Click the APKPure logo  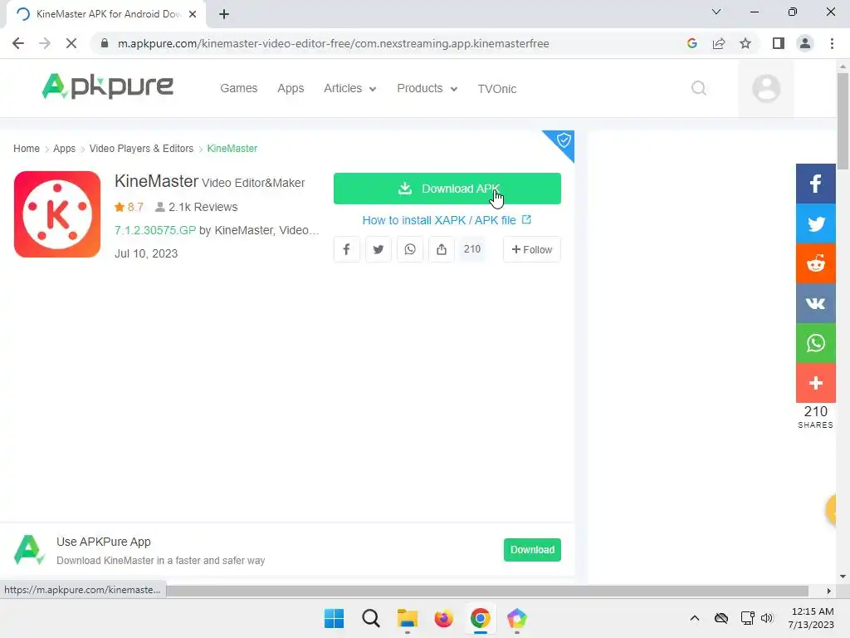coord(107,86)
